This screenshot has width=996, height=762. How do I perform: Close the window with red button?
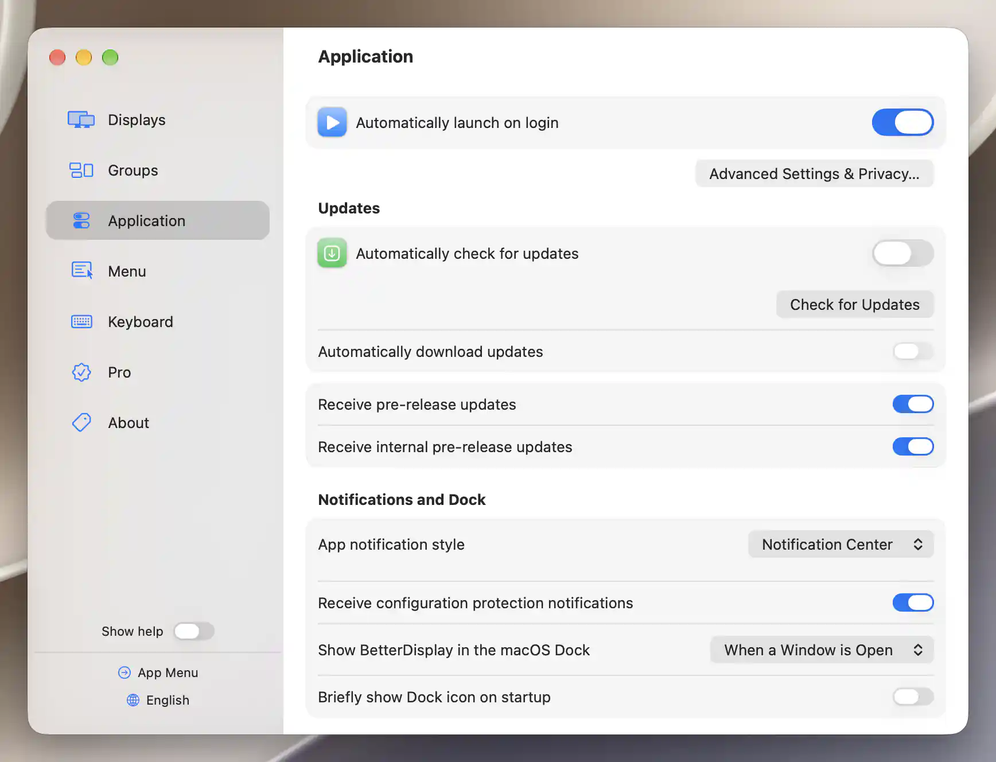[x=57, y=57]
